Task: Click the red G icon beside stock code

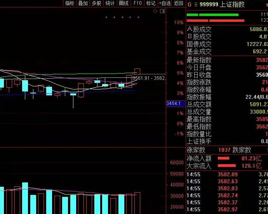Action: pos(190,4)
